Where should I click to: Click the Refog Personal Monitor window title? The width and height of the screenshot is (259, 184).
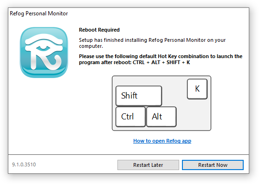coord(39,13)
